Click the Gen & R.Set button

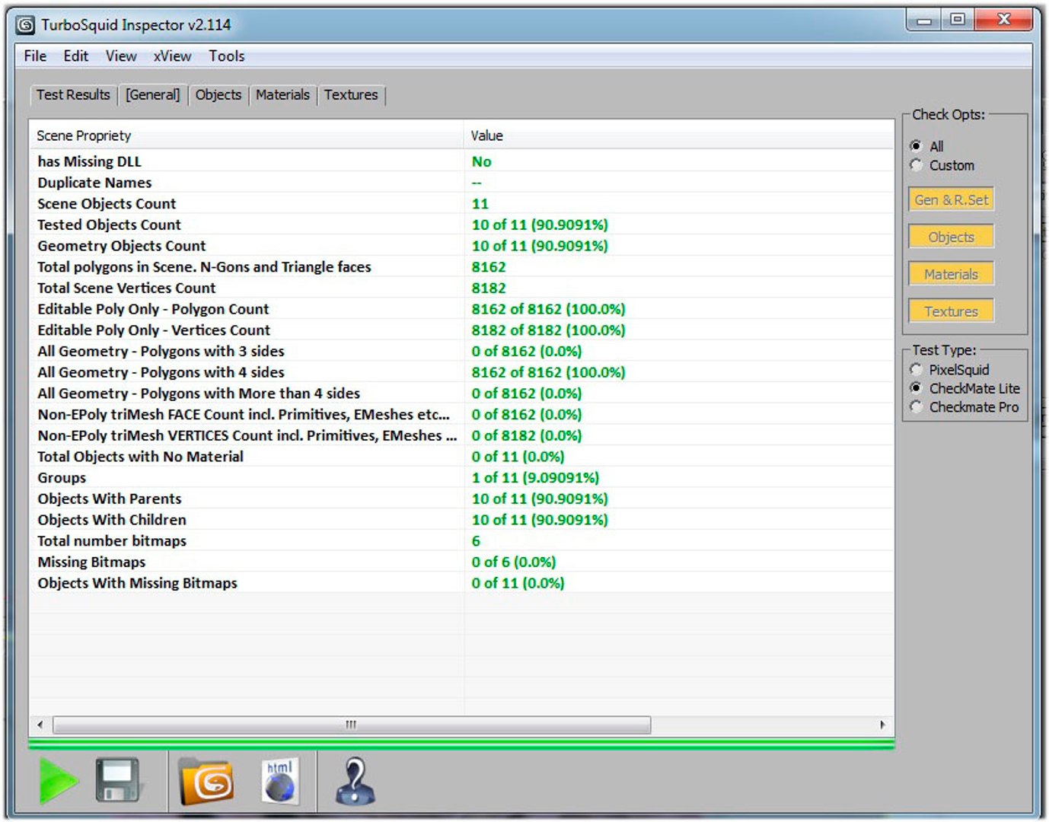coord(951,199)
